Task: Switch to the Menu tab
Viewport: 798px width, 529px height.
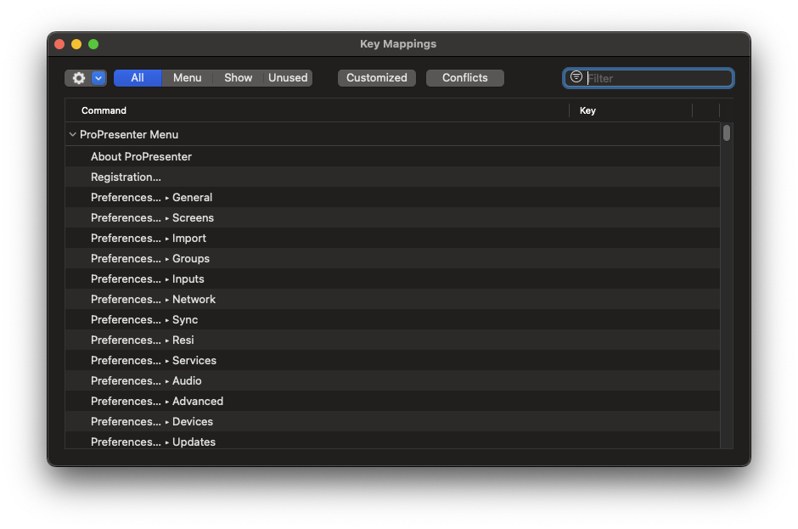Action: [188, 78]
